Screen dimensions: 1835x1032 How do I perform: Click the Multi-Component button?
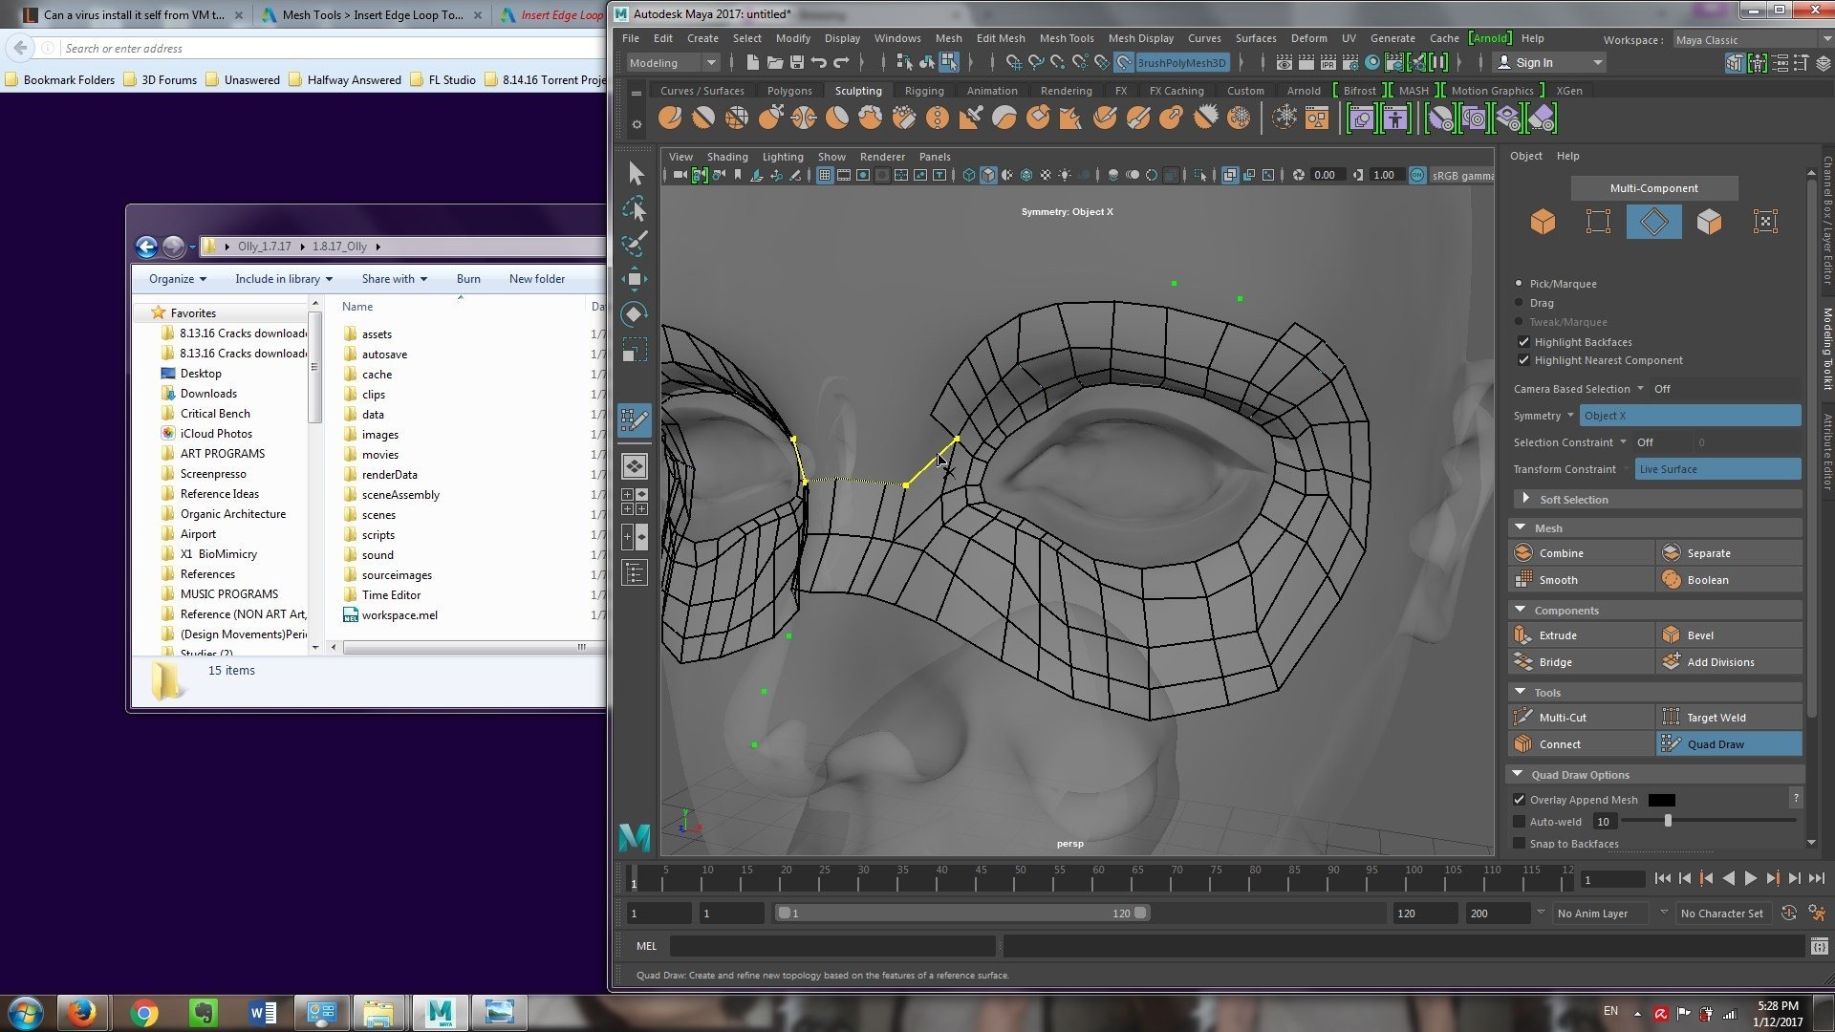[1653, 188]
